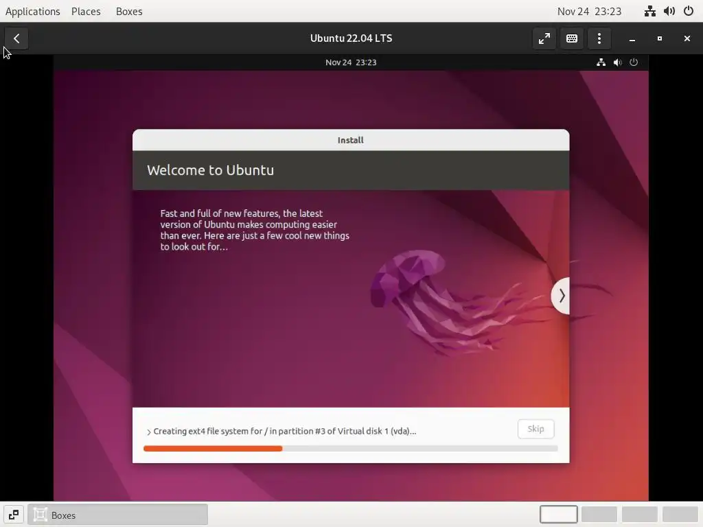The width and height of the screenshot is (703, 527).
Task: Click the show desktop icon in bottom taskbar
Action: click(x=14, y=515)
